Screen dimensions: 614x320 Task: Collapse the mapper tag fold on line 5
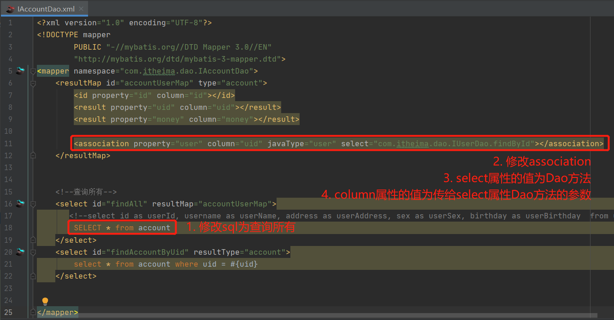pos(33,71)
